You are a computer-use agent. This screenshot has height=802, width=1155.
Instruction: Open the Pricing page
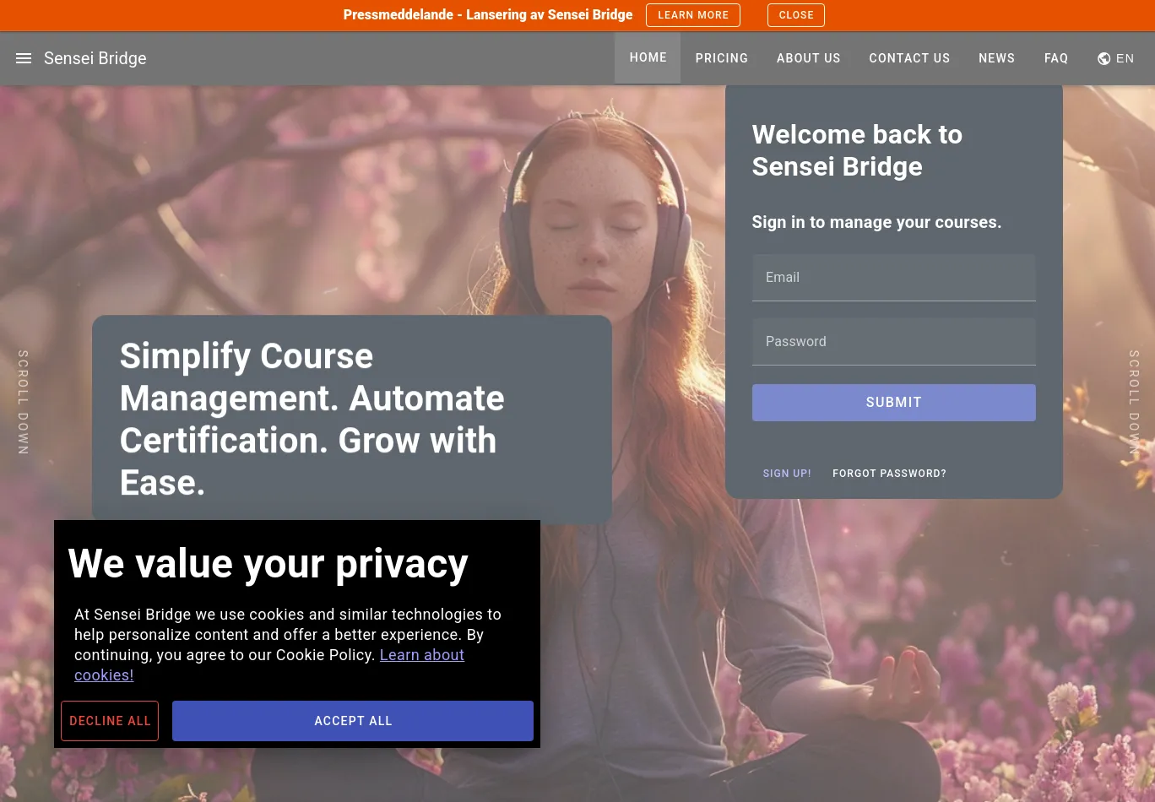click(721, 58)
